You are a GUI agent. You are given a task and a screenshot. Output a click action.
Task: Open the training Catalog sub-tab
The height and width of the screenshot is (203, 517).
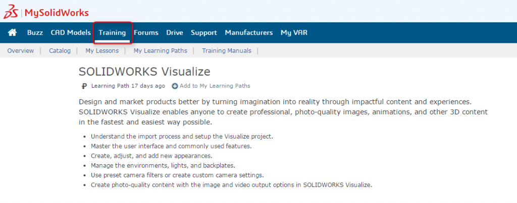pos(60,51)
